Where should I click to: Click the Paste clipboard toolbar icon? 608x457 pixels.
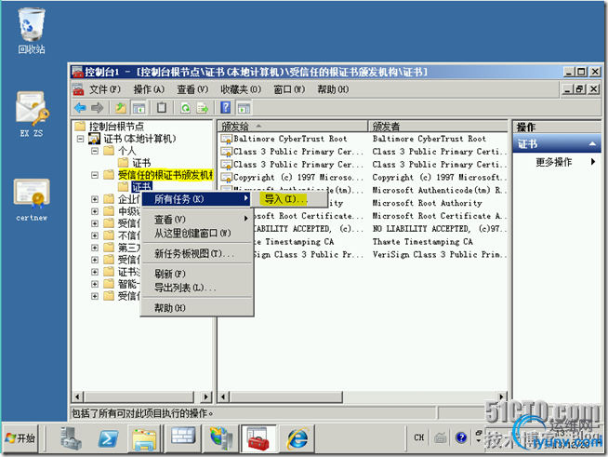tap(162, 108)
